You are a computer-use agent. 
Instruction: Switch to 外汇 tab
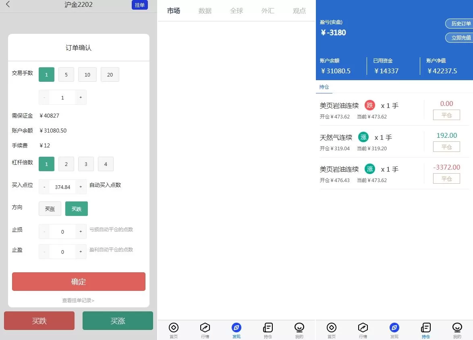(x=268, y=11)
